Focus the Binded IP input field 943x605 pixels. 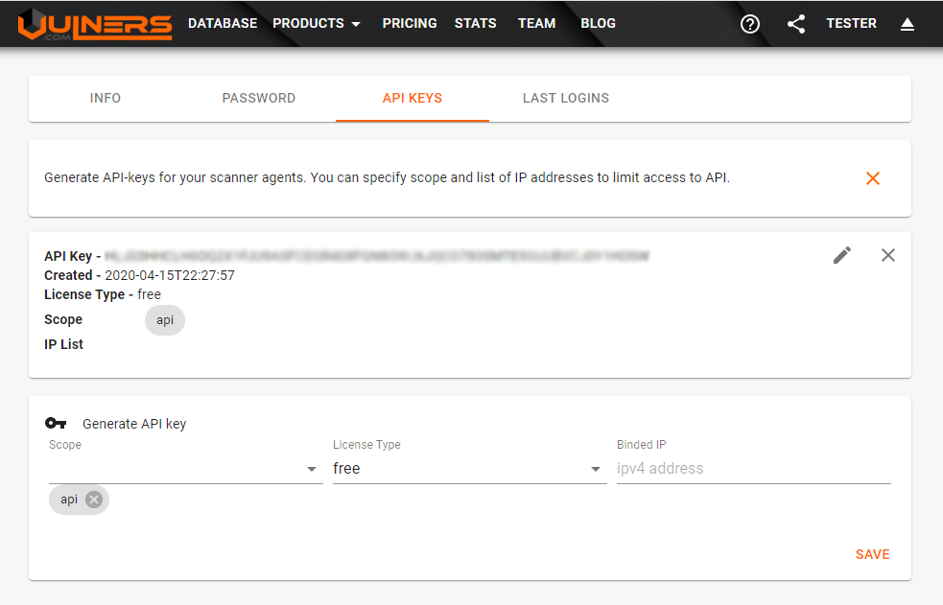coord(753,469)
